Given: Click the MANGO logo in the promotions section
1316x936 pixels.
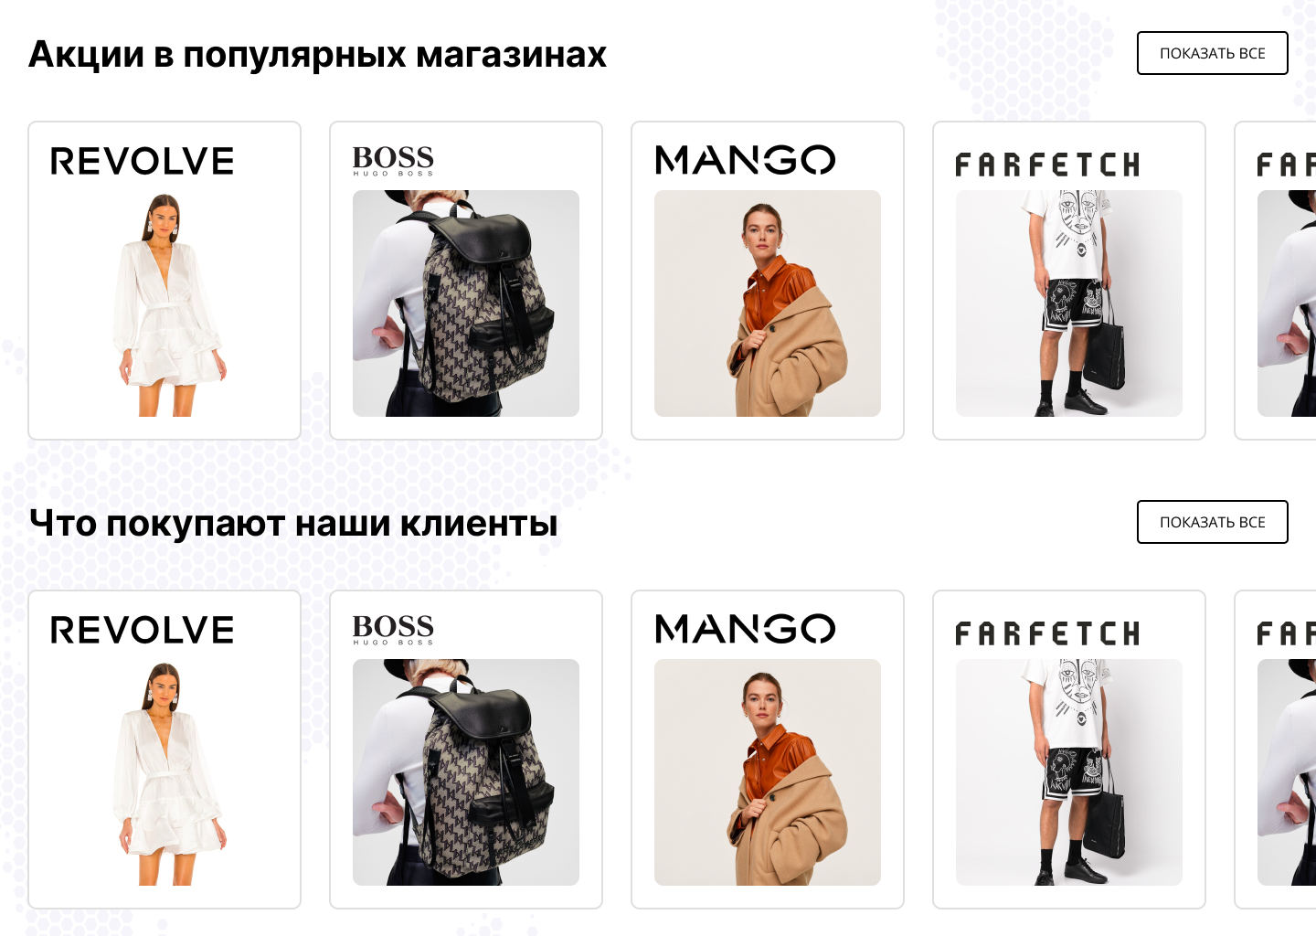Looking at the screenshot, I should [x=745, y=160].
